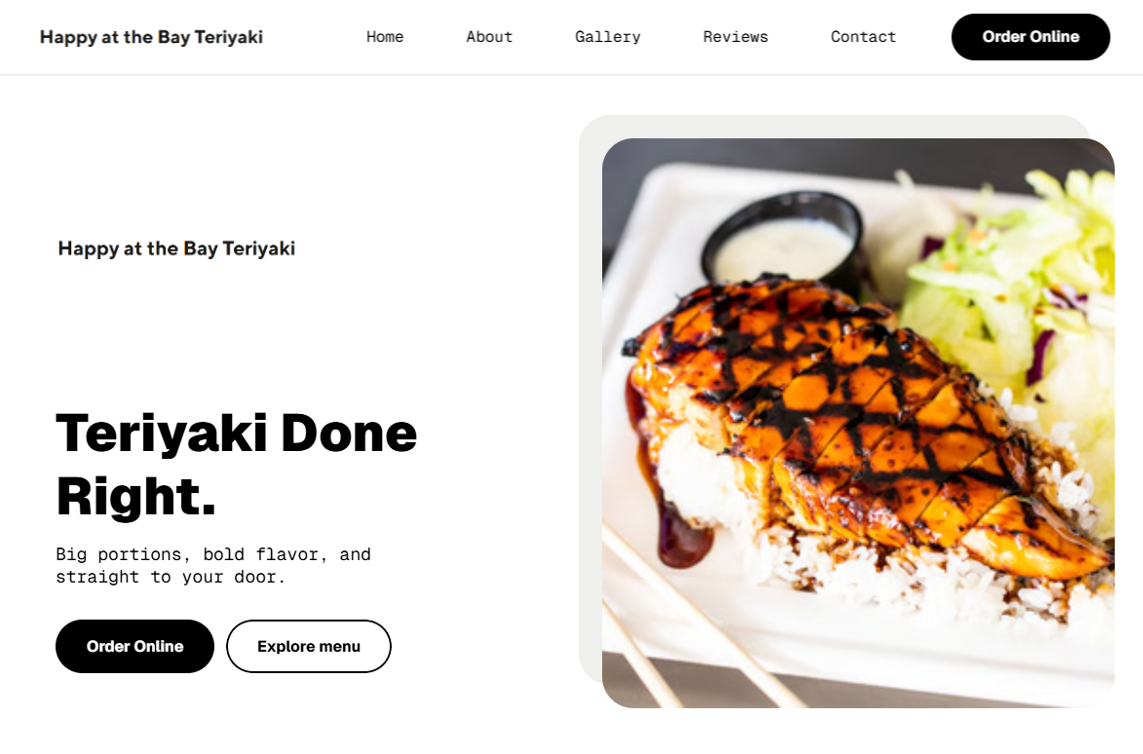Go to the Home nav link
Image resolution: width=1143 pixels, height=754 pixels.
385,37
